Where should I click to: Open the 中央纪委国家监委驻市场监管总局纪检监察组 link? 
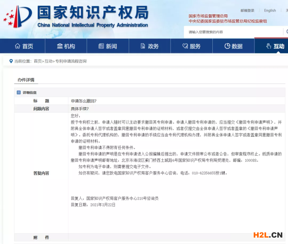click(228, 21)
